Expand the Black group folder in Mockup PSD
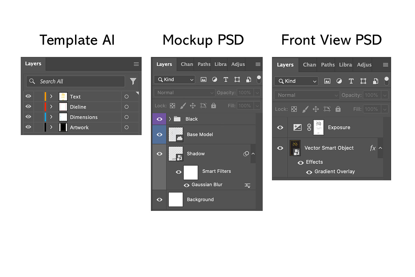The height and width of the screenshot is (277, 415). point(170,119)
